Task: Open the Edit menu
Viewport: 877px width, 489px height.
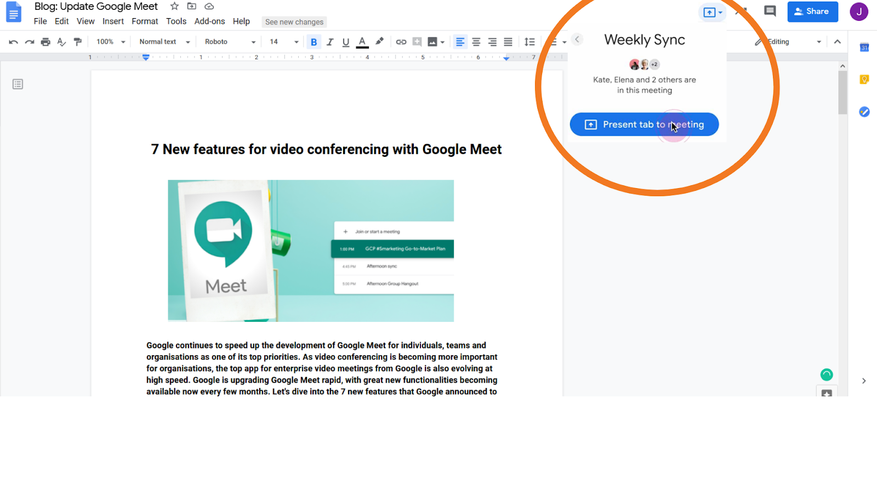Action: pyautogui.click(x=61, y=21)
